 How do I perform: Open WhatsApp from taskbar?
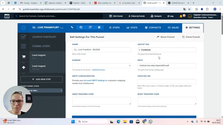click(x=151, y=122)
